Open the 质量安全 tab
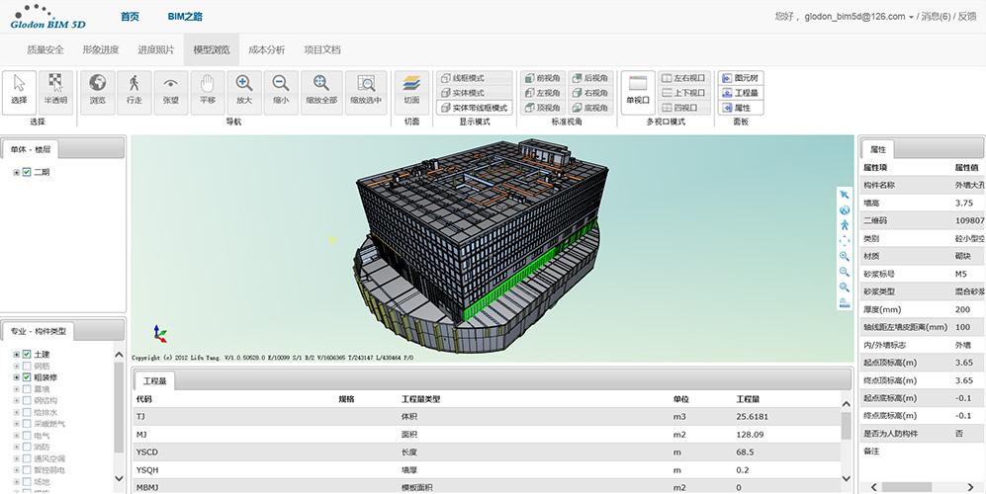 45,49
